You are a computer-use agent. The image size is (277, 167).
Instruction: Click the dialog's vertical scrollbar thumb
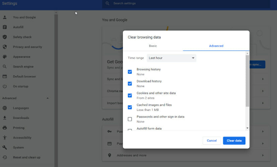point(247,81)
